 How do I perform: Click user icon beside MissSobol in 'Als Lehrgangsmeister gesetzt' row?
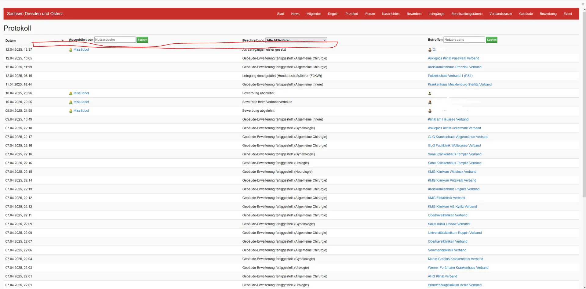pos(71,50)
